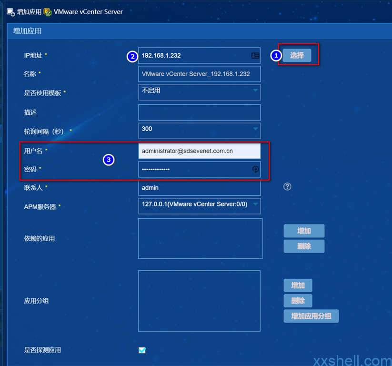Viewport: 392px width, 366px height.
Task: Click the IP地址 label
Action: pos(33,55)
